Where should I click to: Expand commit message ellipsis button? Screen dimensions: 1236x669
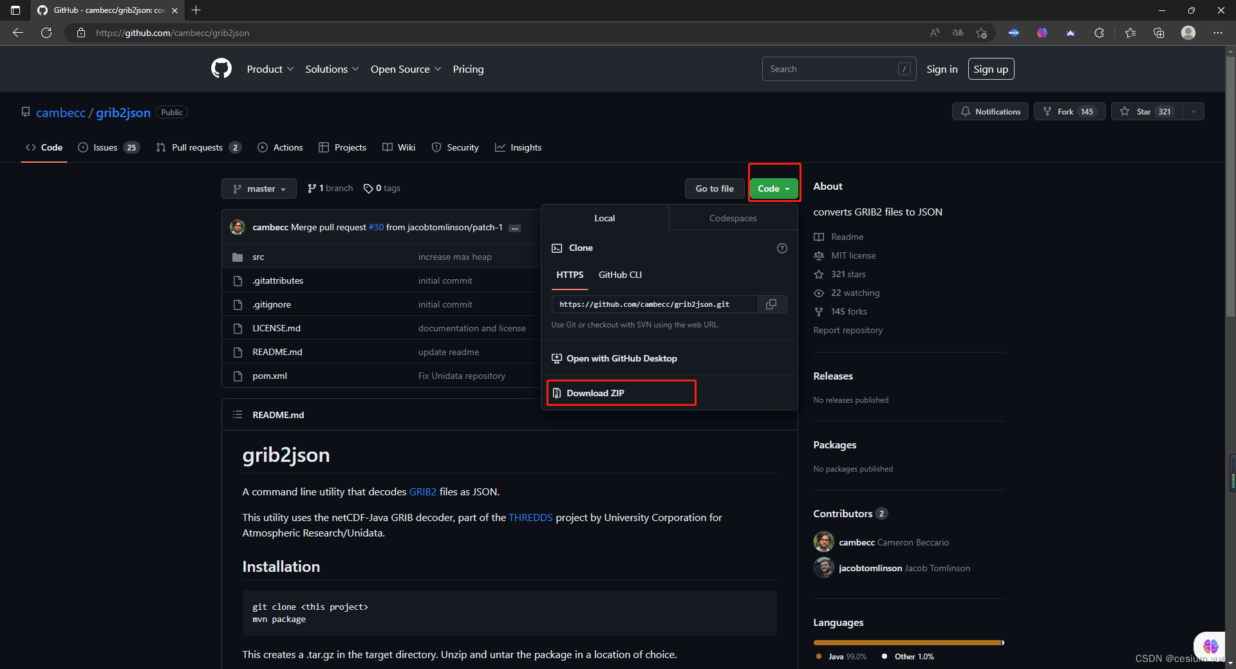(515, 228)
